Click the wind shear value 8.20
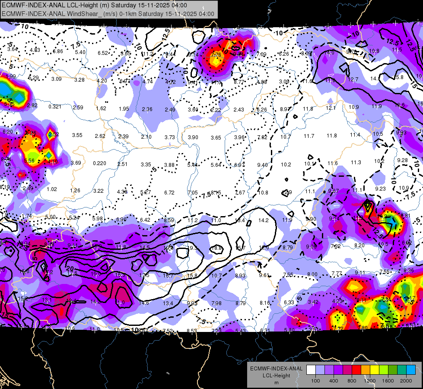Screen dimensions: 423x389 click(359, 246)
